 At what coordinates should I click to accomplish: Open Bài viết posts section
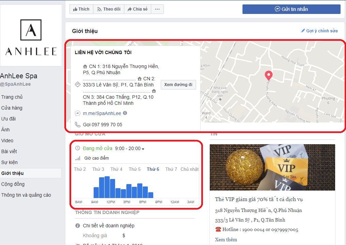pos(9,151)
